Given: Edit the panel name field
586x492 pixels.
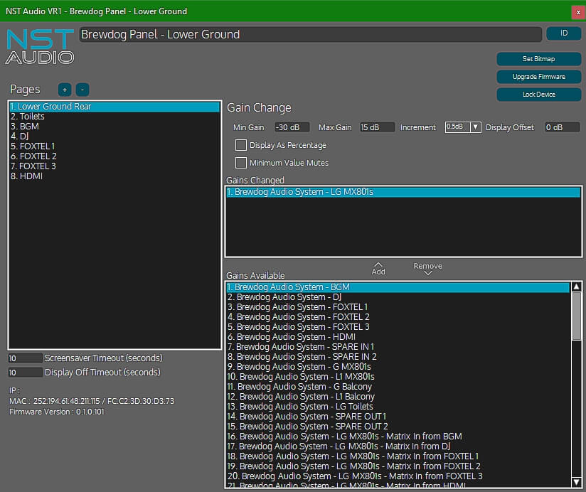Looking at the screenshot, I should pyautogui.click(x=310, y=34).
